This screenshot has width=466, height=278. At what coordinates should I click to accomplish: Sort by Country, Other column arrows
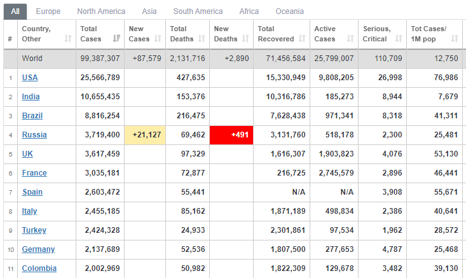[x=68, y=39]
